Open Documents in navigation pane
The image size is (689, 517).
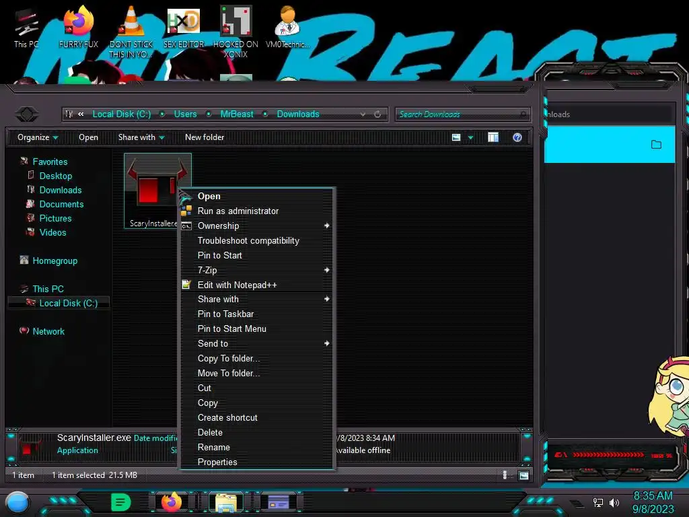coord(61,204)
